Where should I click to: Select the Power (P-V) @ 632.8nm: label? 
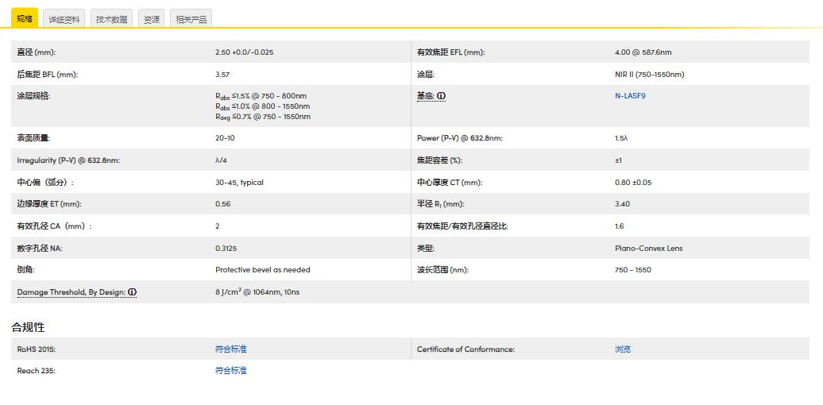[x=460, y=138]
